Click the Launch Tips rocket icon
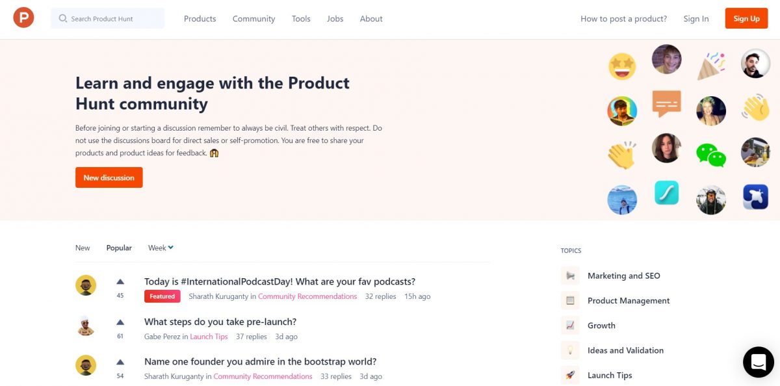 click(x=570, y=375)
